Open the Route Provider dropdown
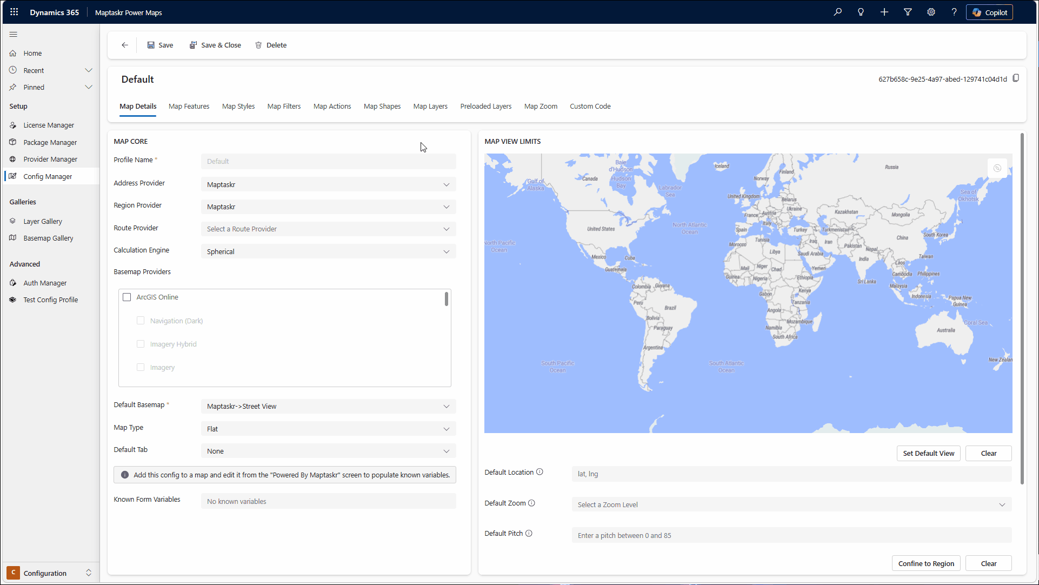This screenshot has width=1039, height=585. (328, 229)
